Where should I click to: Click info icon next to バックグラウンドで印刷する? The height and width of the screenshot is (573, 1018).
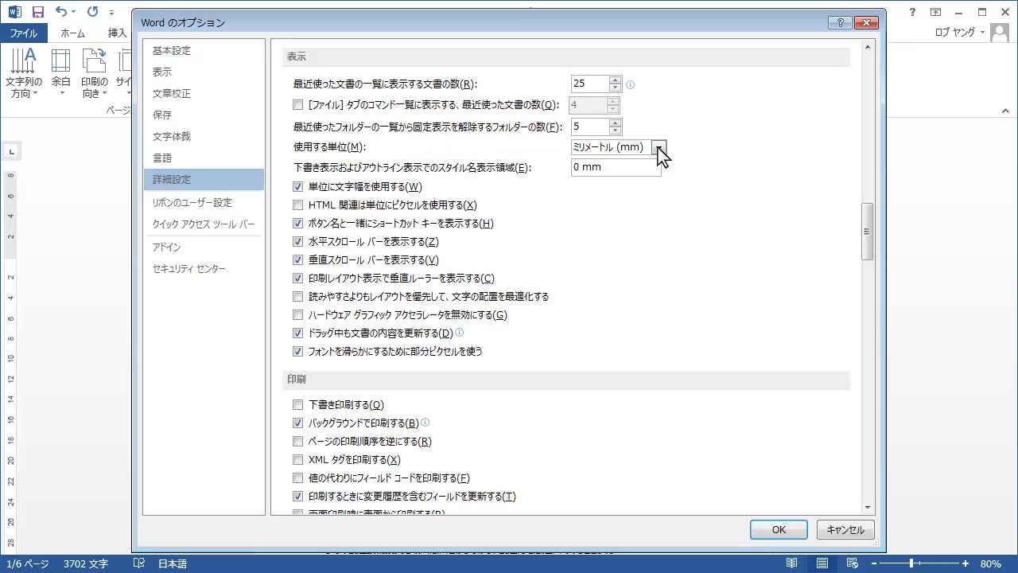[425, 423]
